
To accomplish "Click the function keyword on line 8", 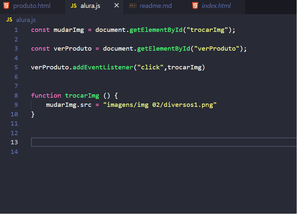I will point(46,96).
